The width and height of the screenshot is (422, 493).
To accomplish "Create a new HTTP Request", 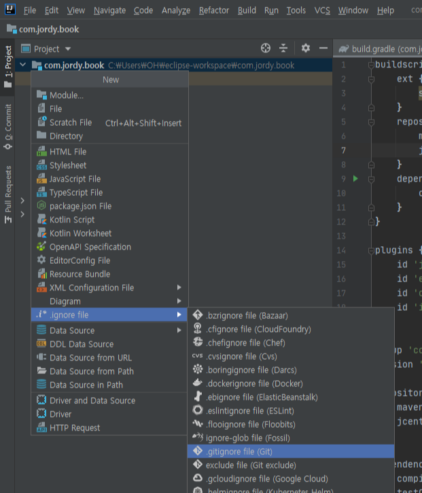I will 109,428.
